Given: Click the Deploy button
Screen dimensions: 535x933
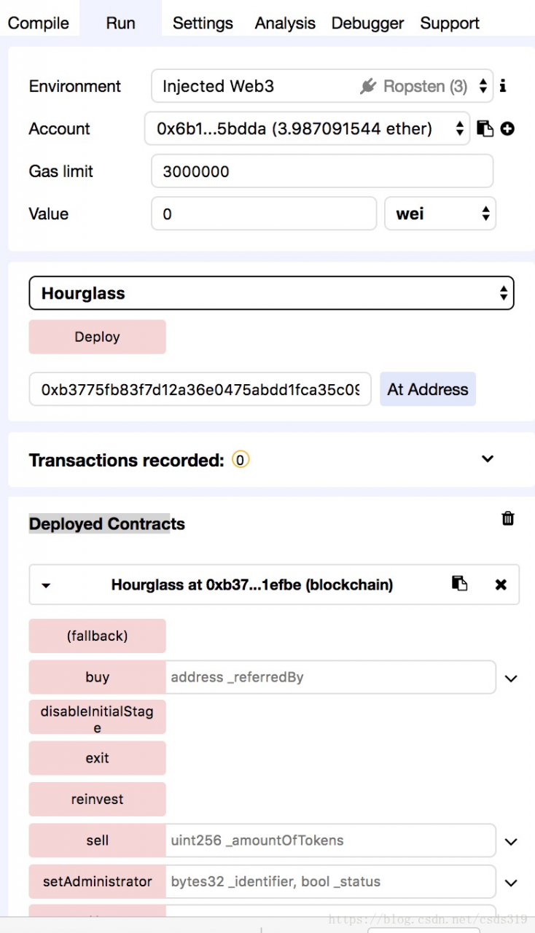Looking at the screenshot, I should click(97, 337).
